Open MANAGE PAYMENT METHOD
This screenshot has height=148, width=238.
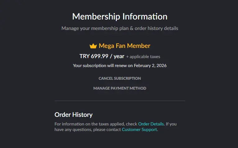[120, 88]
